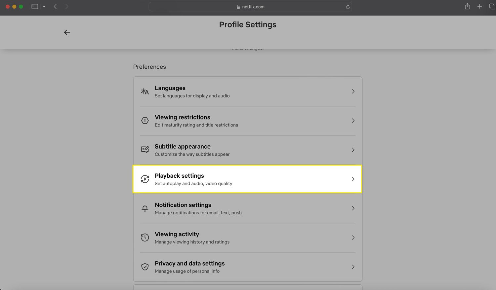Click the Privacy and data settings shield icon
The height and width of the screenshot is (290, 496).
(145, 267)
